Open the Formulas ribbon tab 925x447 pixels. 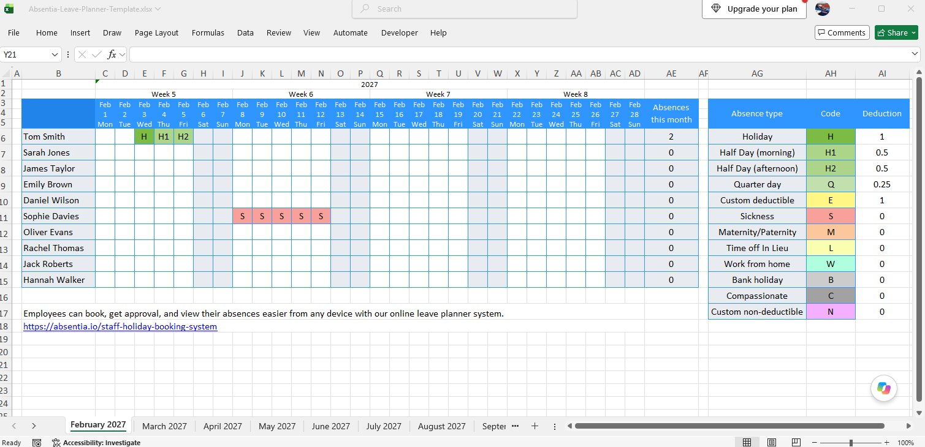[x=208, y=33]
